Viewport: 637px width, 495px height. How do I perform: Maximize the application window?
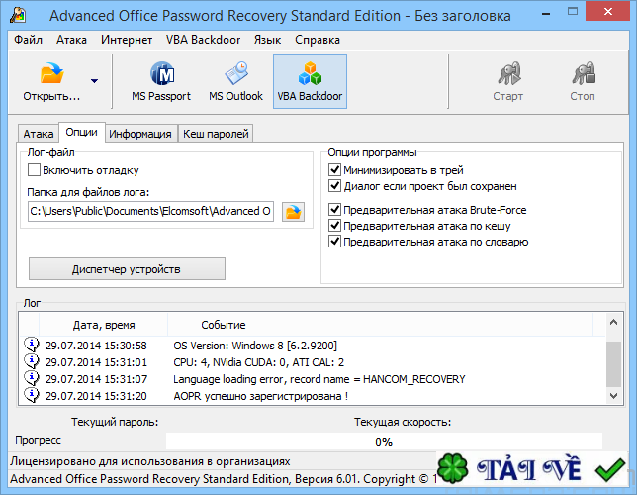pyautogui.click(x=573, y=12)
